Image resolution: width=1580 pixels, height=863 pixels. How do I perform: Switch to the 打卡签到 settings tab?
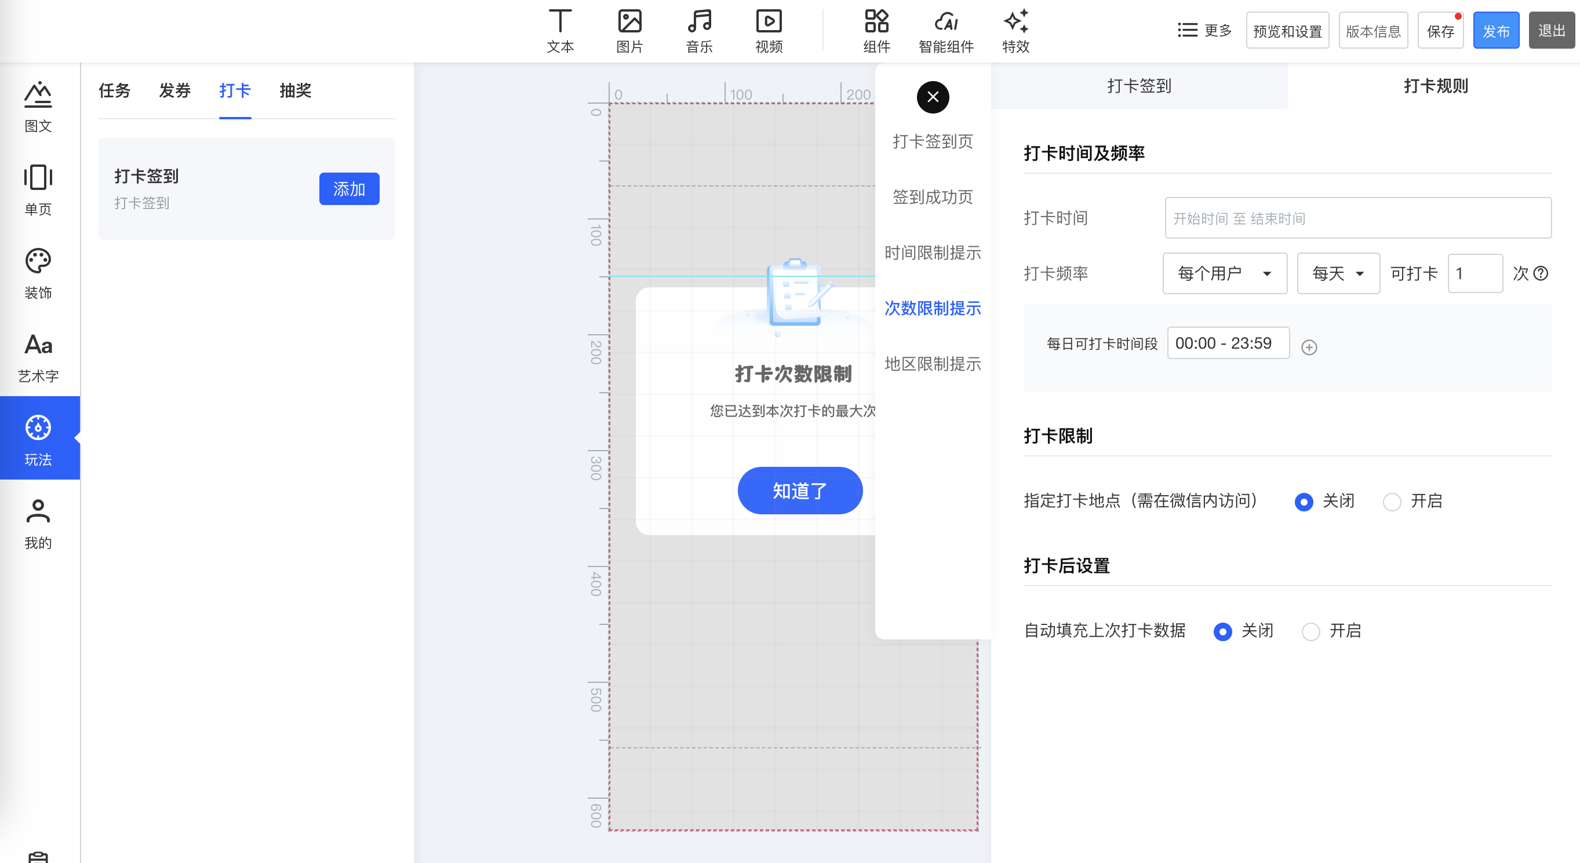coord(1139,86)
